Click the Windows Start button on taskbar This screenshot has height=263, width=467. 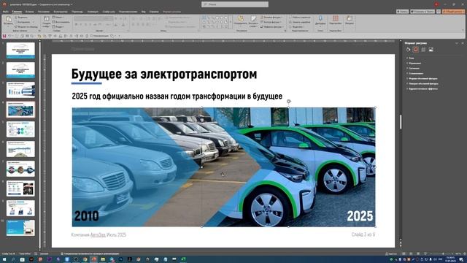point(4,259)
